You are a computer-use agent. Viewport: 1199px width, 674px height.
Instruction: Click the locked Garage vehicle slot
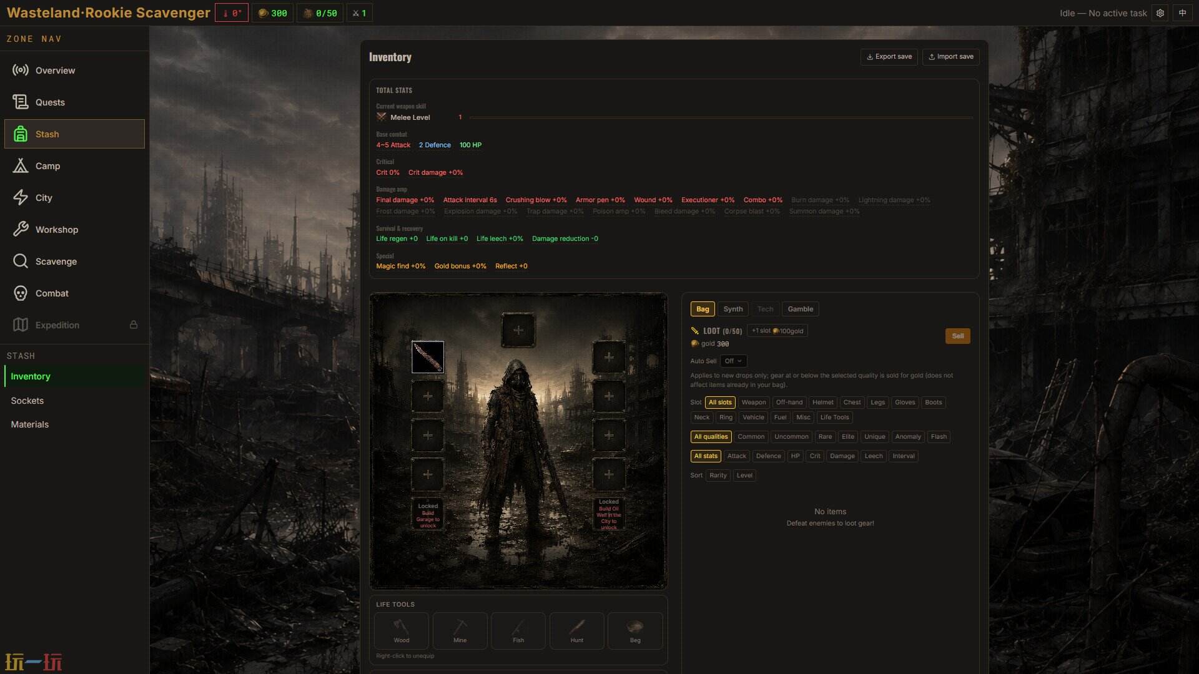[x=428, y=514]
